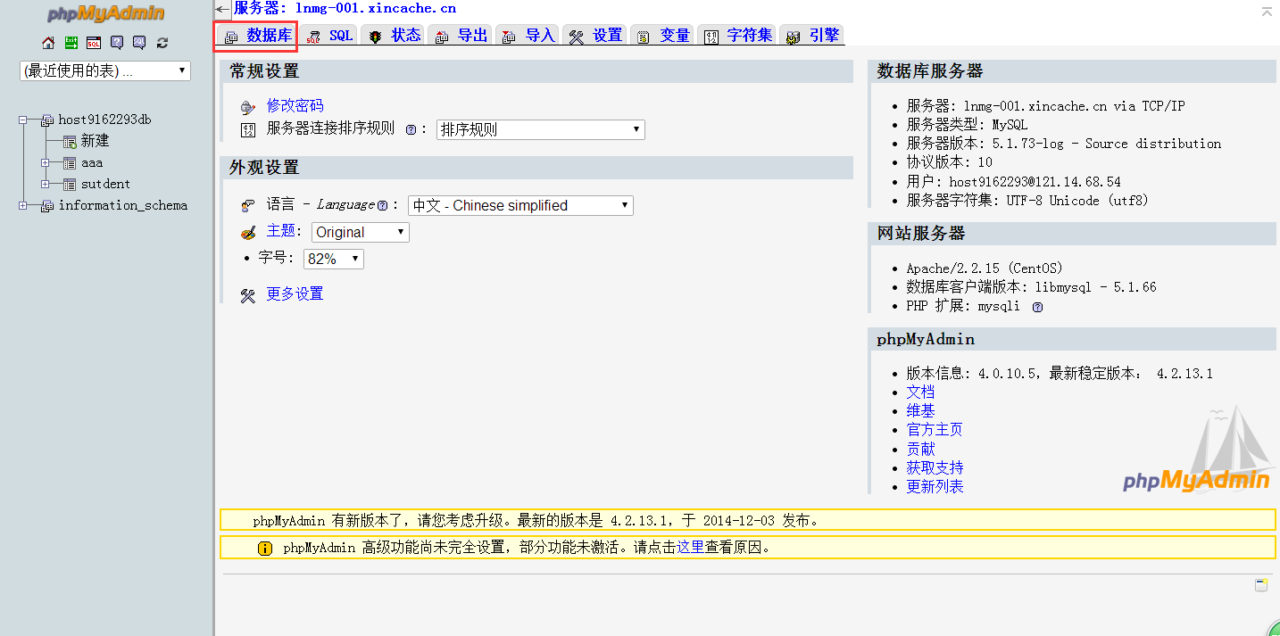This screenshot has height=636, width=1280.
Task: Click the Home house icon
Action: coord(48,42)
